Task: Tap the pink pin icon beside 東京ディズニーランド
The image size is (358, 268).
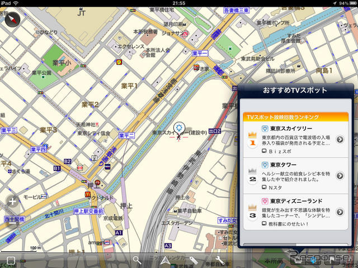Action: coord(265,201)
